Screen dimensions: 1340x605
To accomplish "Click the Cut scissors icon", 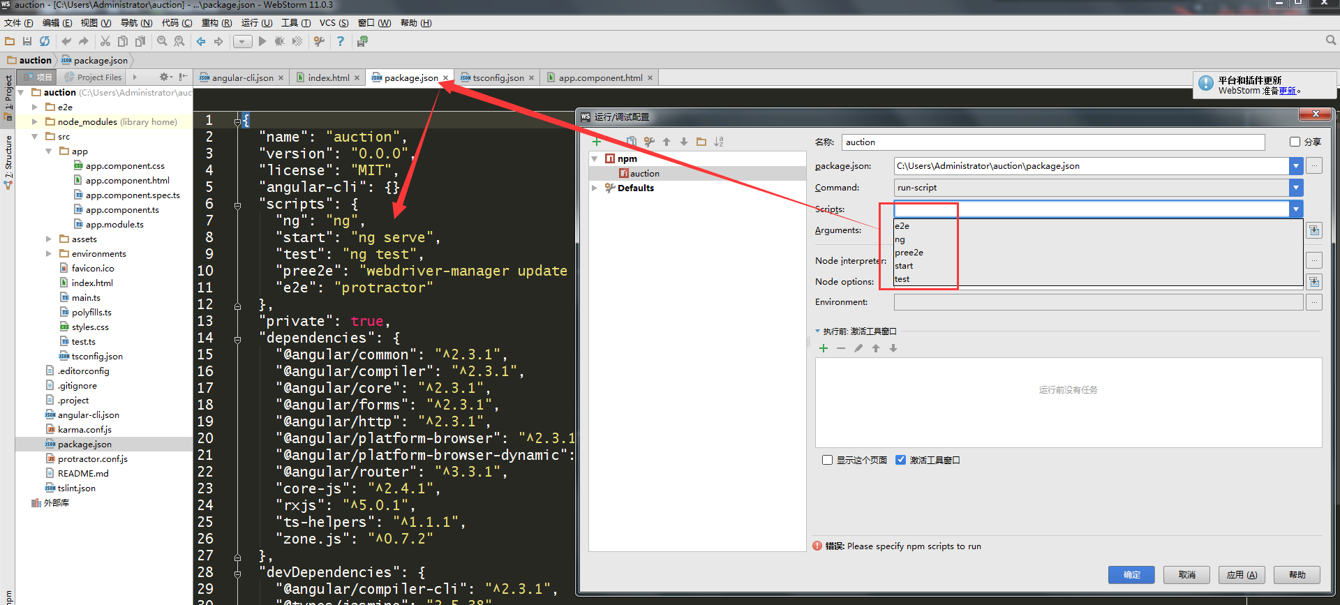I will (x=105, y=41).
